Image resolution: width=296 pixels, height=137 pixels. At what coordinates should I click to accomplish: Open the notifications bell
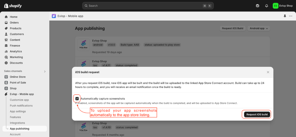[267, 6]
